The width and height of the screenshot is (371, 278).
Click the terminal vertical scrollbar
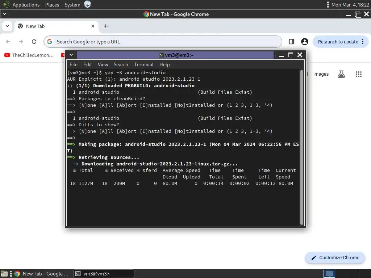click(302, 147)
